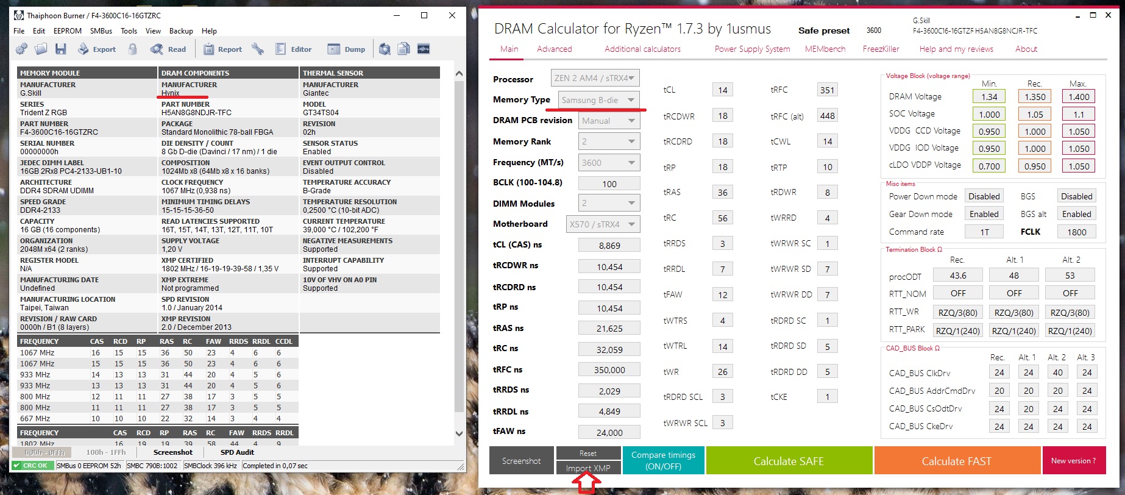Click the Import XMP button
This screenshot has height=495, width=1125.
[588, 468]
